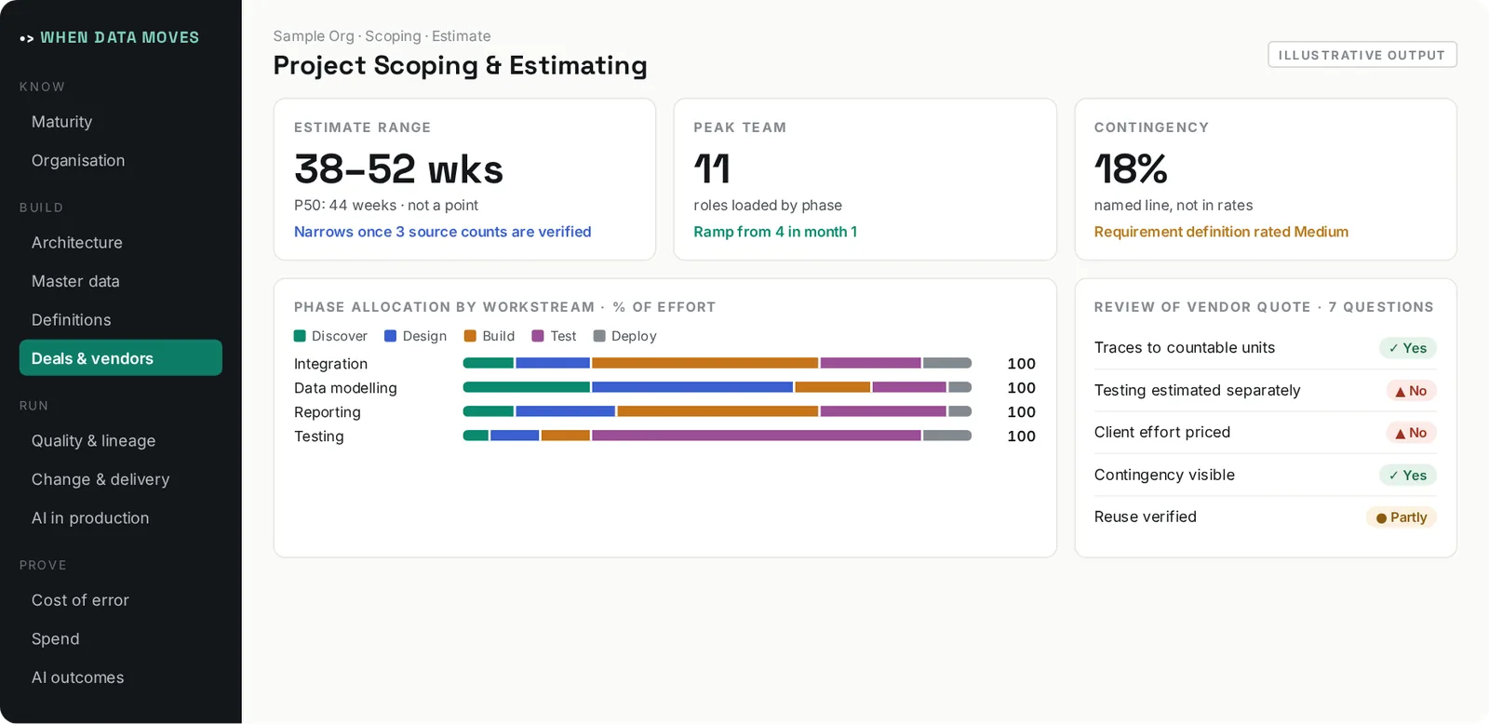Click the Integration row's orange Build segment

click(705, 363)
